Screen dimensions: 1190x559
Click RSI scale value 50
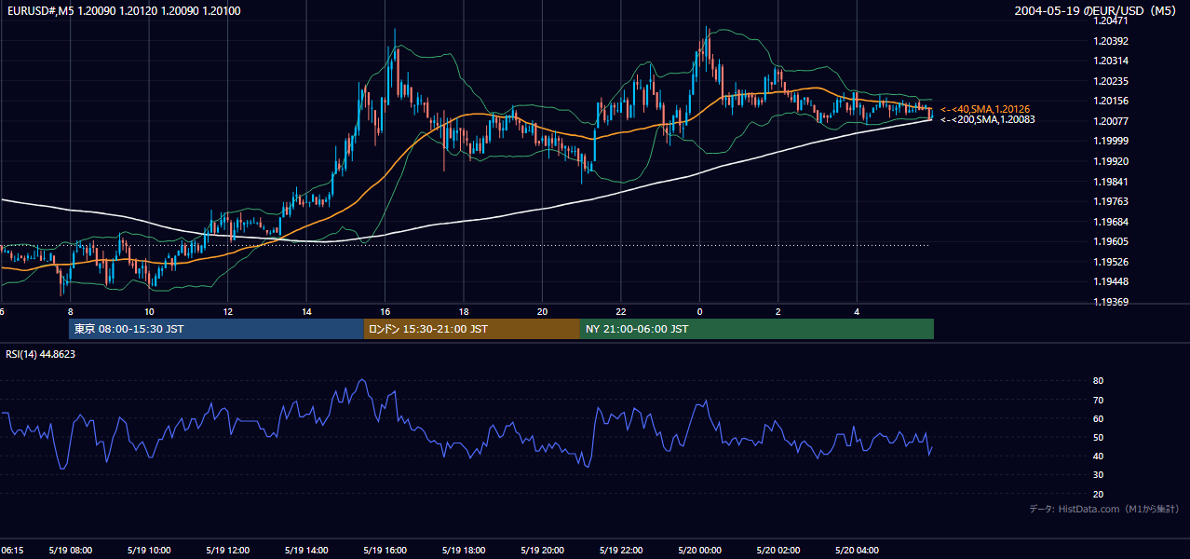click(x=1098, y=437)
